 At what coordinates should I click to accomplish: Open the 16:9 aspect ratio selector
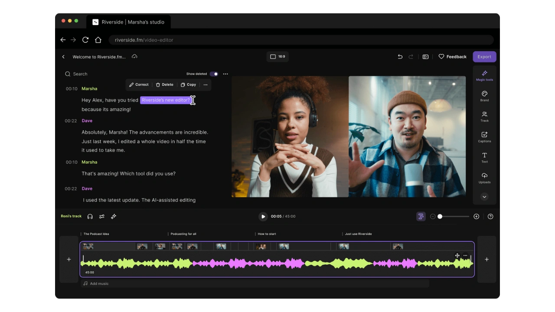click(x=277, y=57)
